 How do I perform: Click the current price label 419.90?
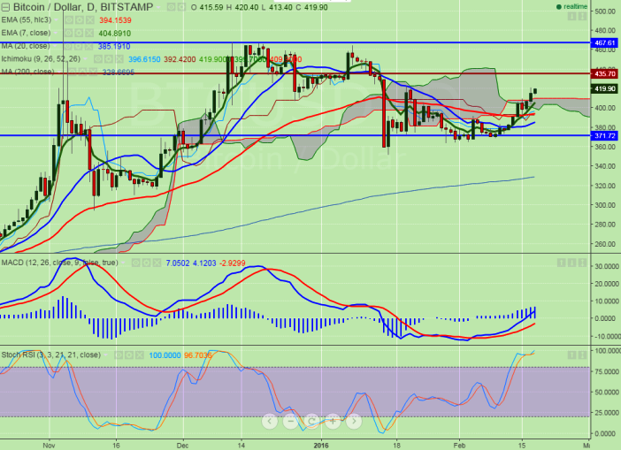click(x=604, y=88)
